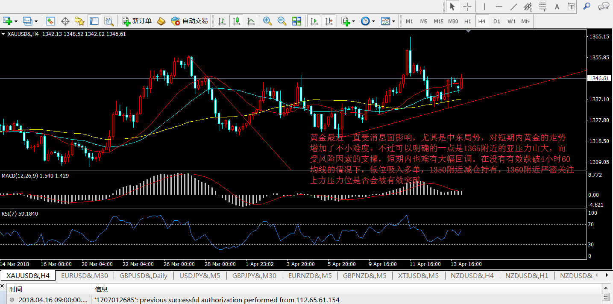
Task: Expand the chart templates dropdown
Action: pos(393,21)
